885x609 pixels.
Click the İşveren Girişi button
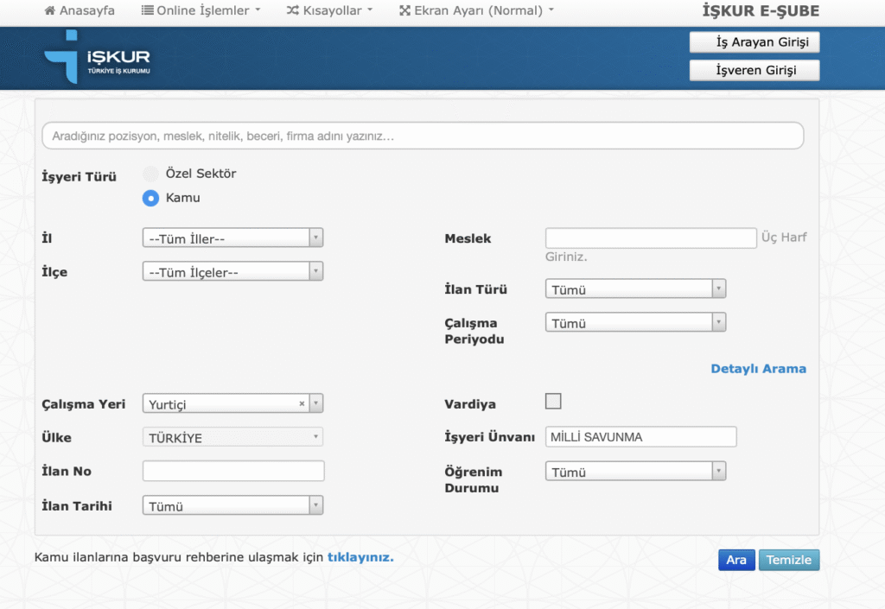(754, 71)
